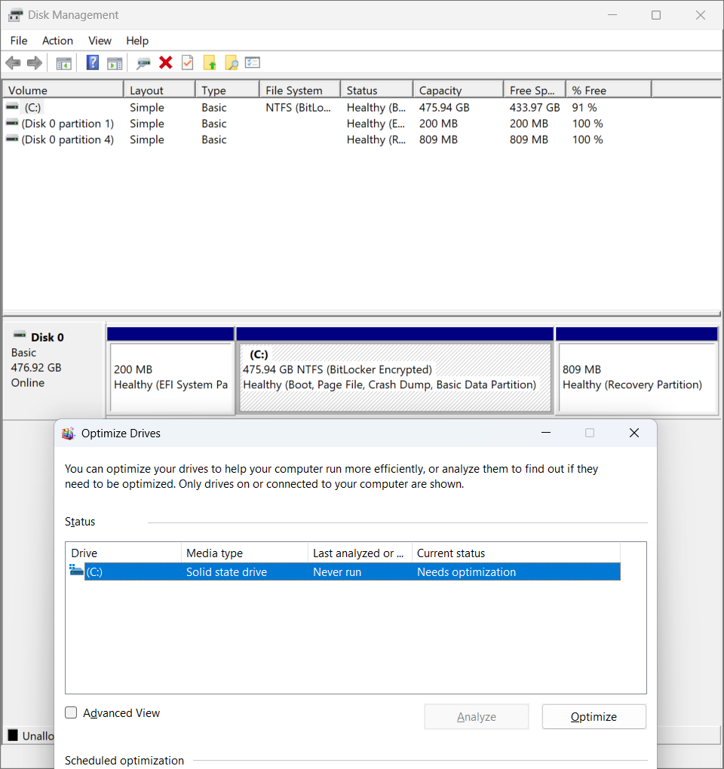Image resolution: width=724 pixels, height=769 pixels.
Task: Click the Current status column header
Action: point(516,553)
